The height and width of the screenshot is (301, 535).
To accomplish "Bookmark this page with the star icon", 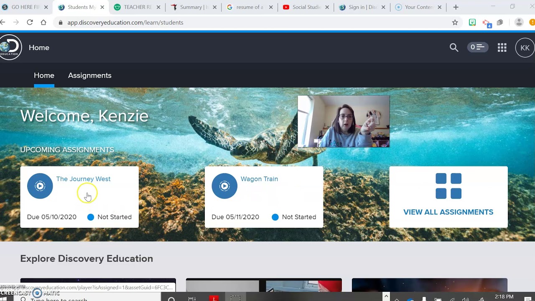I will pyautogui.click(x=455, y=23).
